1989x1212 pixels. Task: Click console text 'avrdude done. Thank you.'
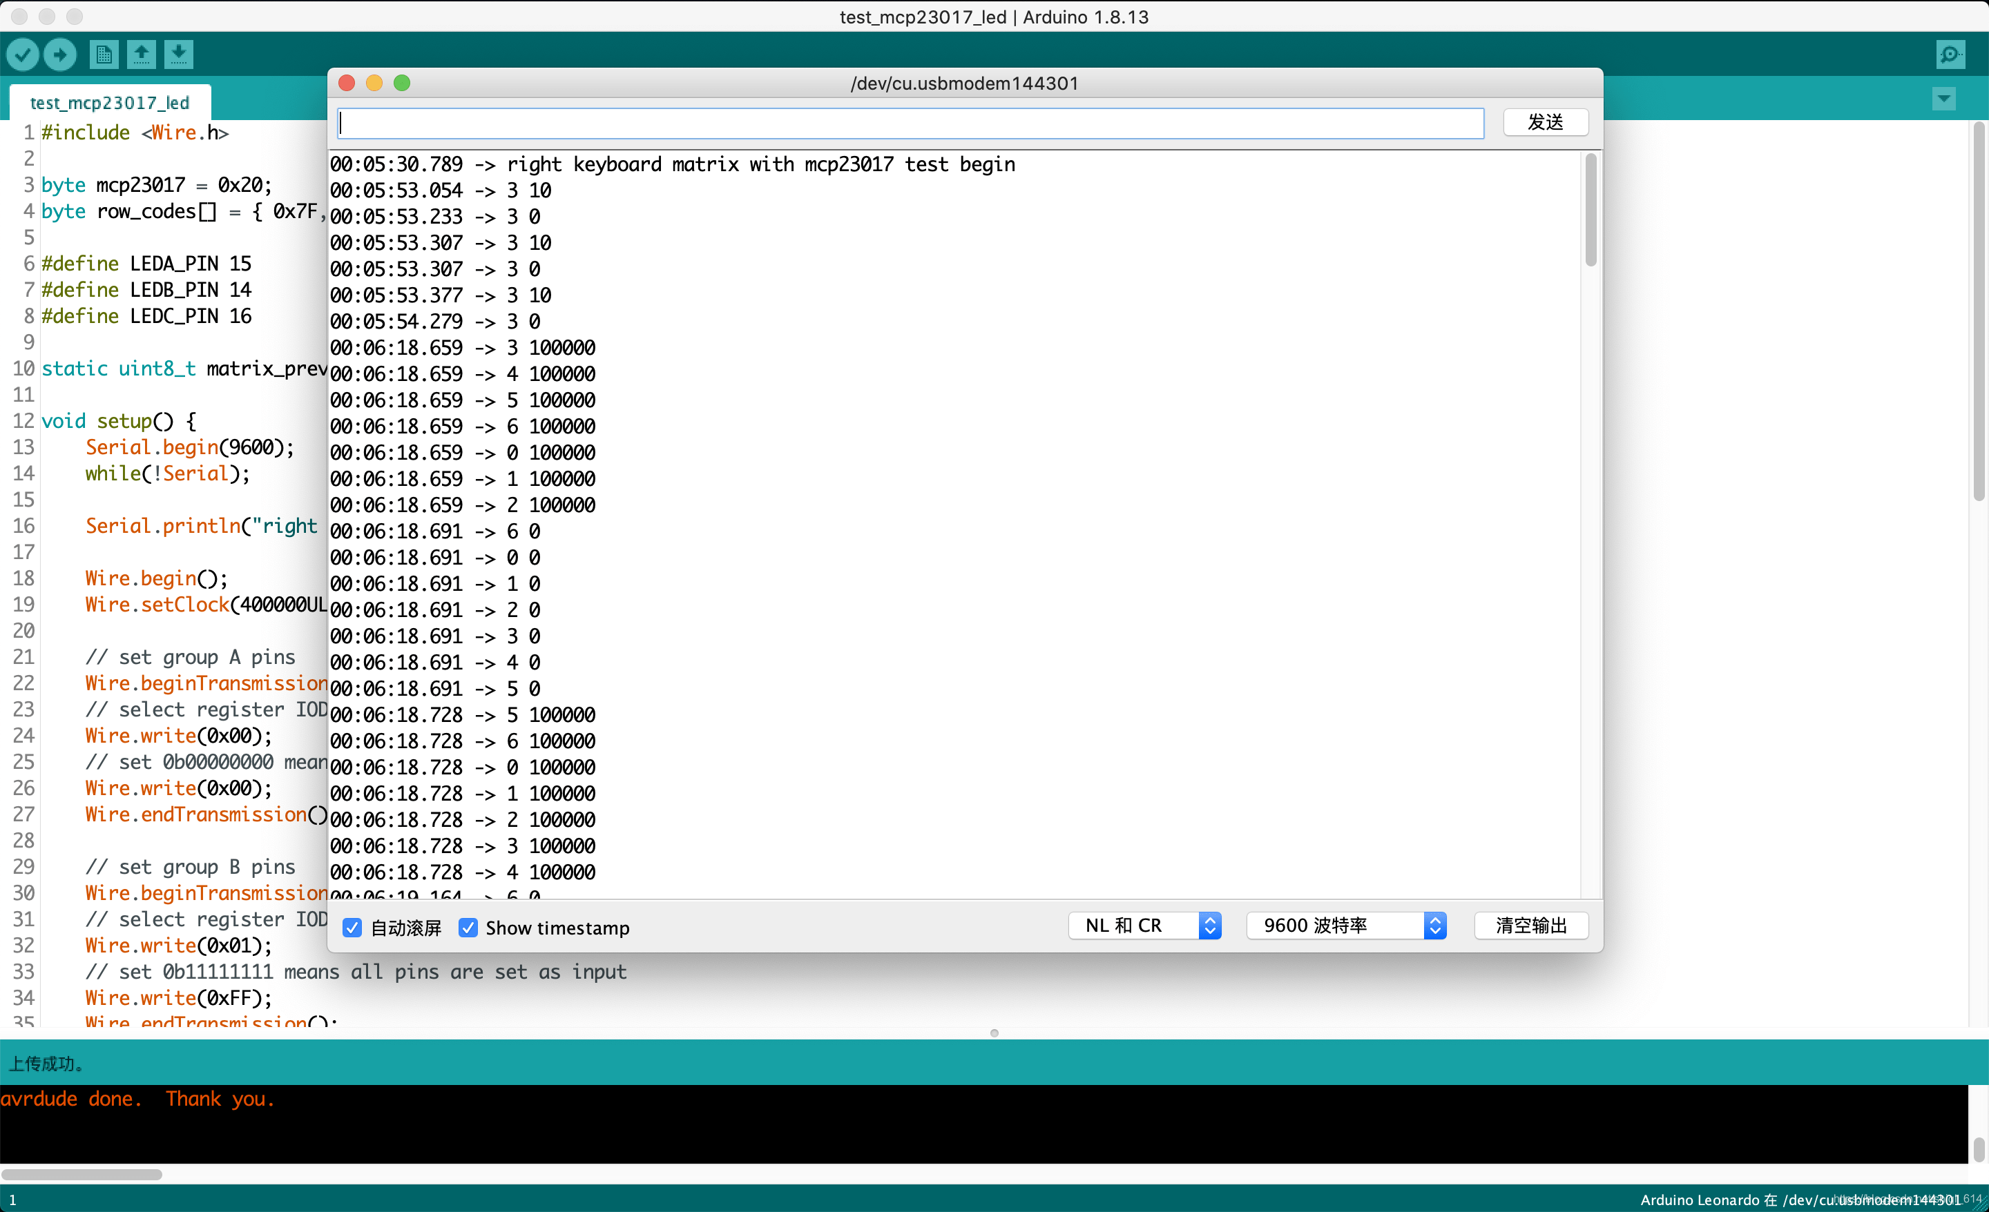click(137, 1099)
